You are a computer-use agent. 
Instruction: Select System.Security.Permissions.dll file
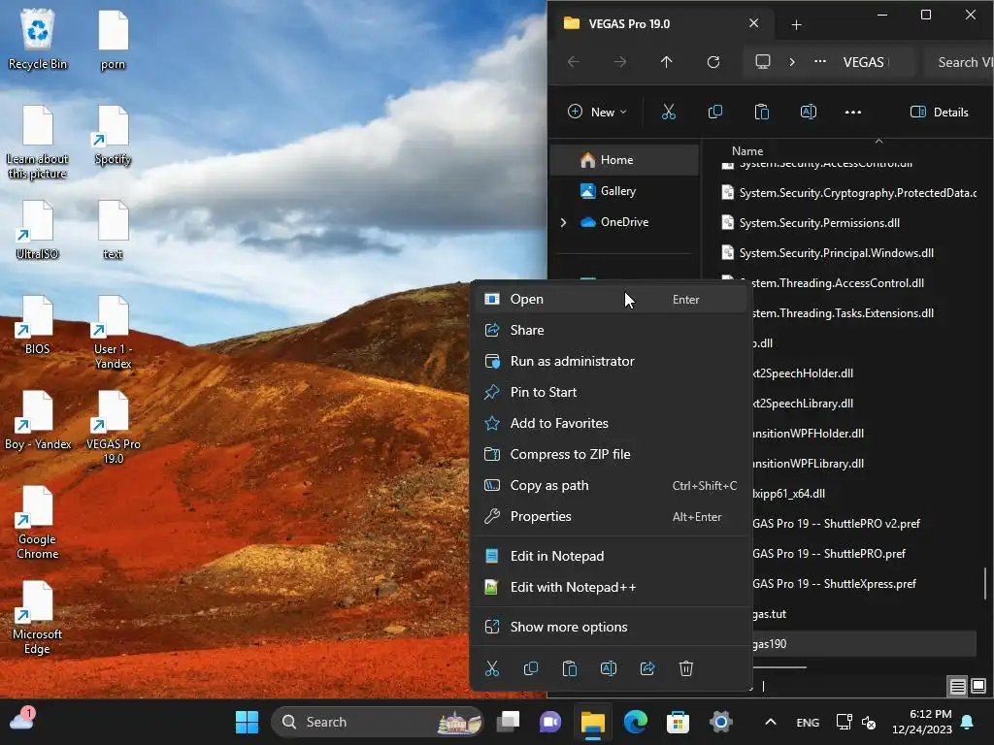(x=819, y=223)
